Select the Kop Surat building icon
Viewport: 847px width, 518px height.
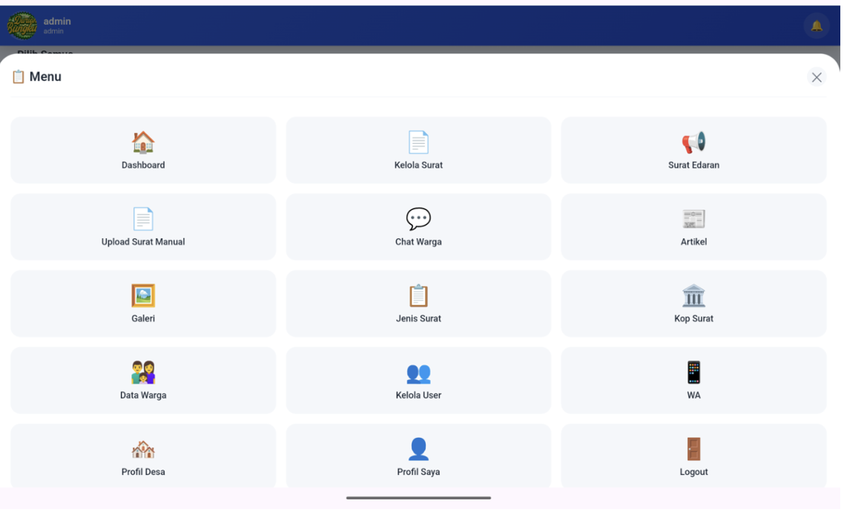coord(693,296)
